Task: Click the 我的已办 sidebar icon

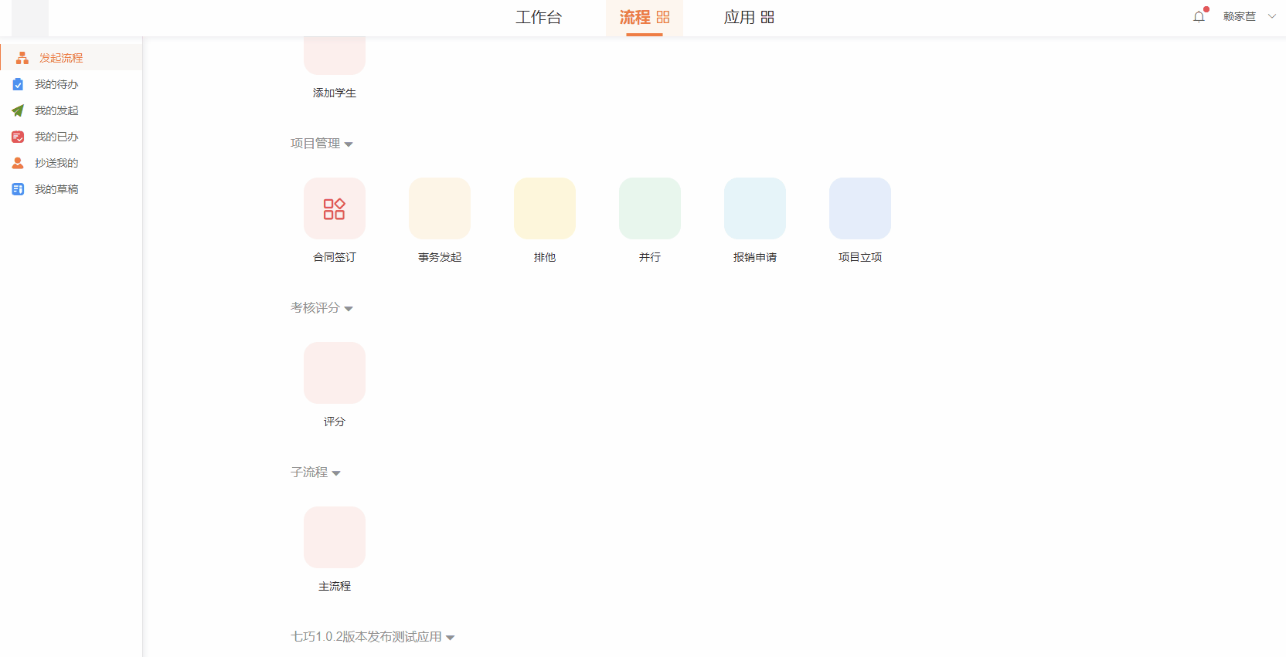Action: point(18,137)
